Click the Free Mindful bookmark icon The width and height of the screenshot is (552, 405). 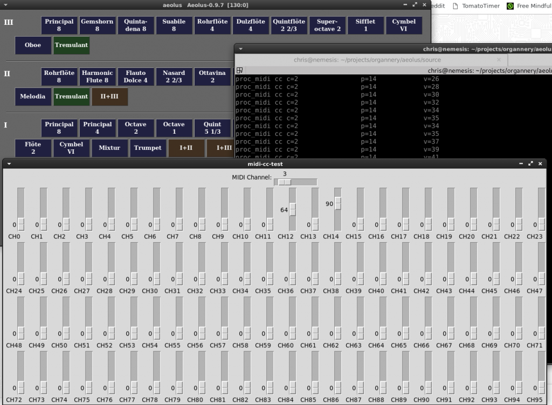pyautogui.click(x=509, y=6)
